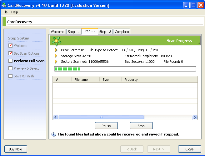This screenshot has width=205, height=156.
Task: Click the 'Preview & Select' step label
Action: tap(26, 68)
